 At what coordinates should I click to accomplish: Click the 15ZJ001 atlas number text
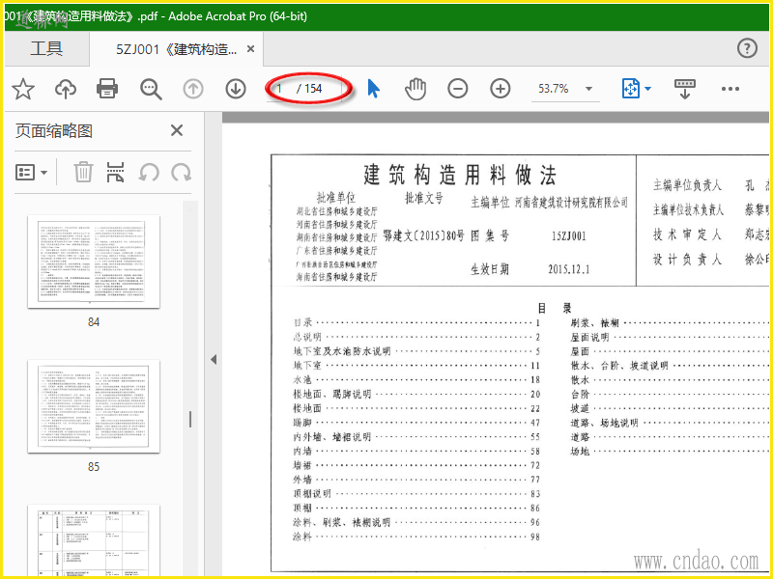click(569, 235)
